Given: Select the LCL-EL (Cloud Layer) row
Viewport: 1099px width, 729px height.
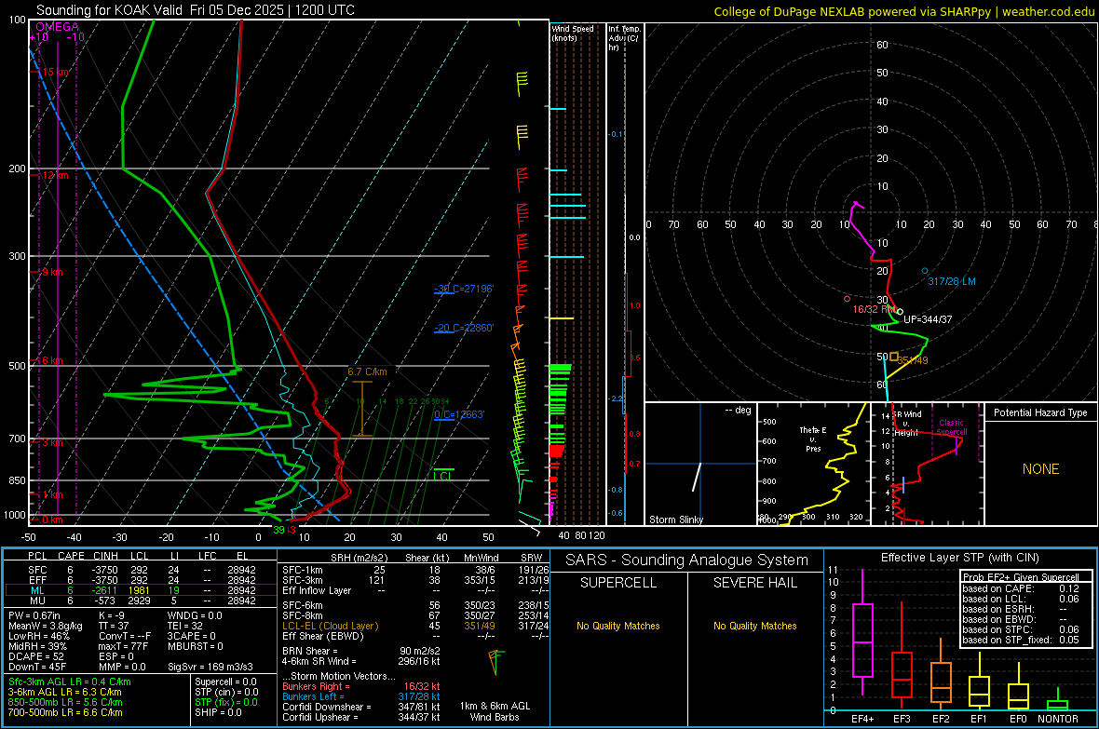Looking at the screenshot, I should [x=414, y=626].
